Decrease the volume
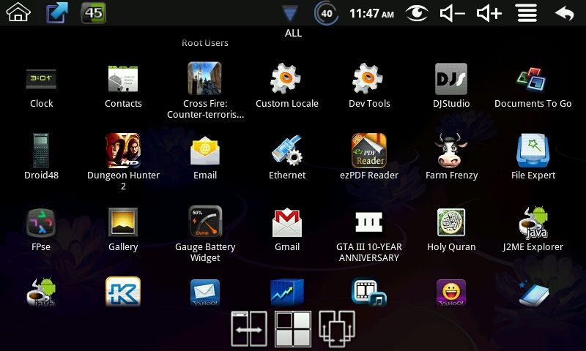586x351 pixels. coord(452,13)
